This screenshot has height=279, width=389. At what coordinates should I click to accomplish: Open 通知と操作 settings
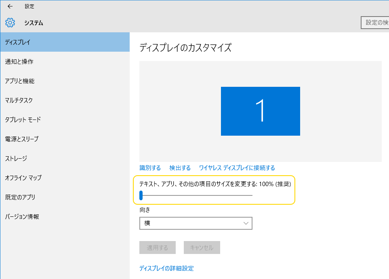pyautogui.click(x=65, y=61)
